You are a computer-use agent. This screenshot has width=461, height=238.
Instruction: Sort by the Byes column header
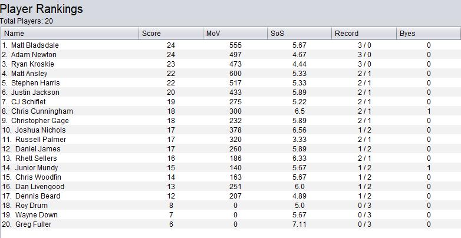427,34
